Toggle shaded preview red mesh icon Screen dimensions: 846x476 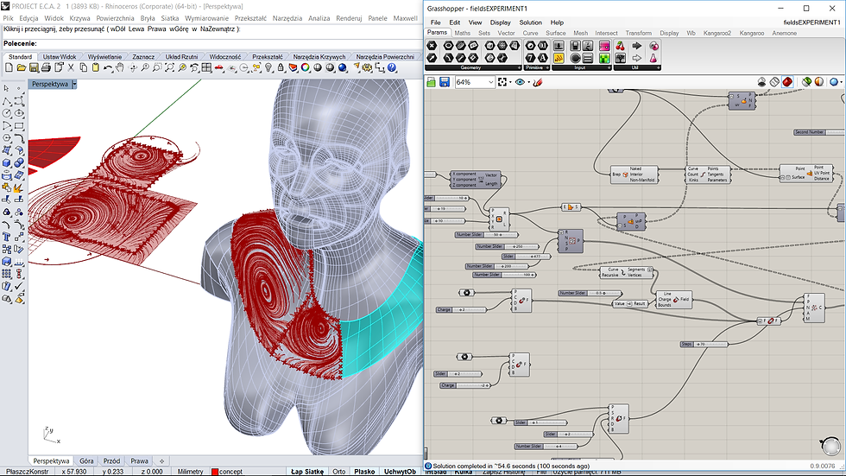coord(787,81)
